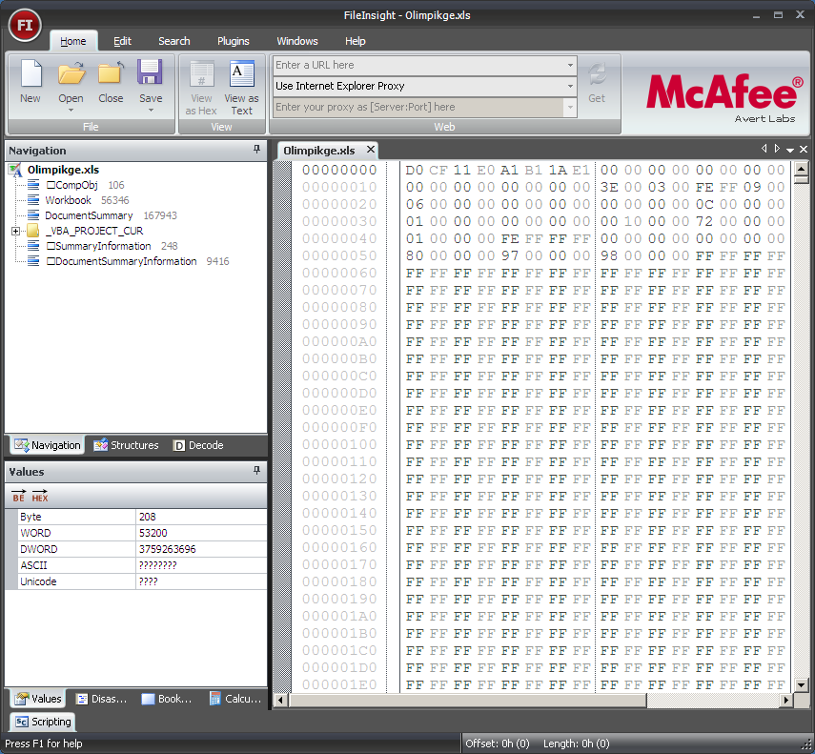
Task: Open the URL field dropdown arrow
Action: (x=570, y=66)
